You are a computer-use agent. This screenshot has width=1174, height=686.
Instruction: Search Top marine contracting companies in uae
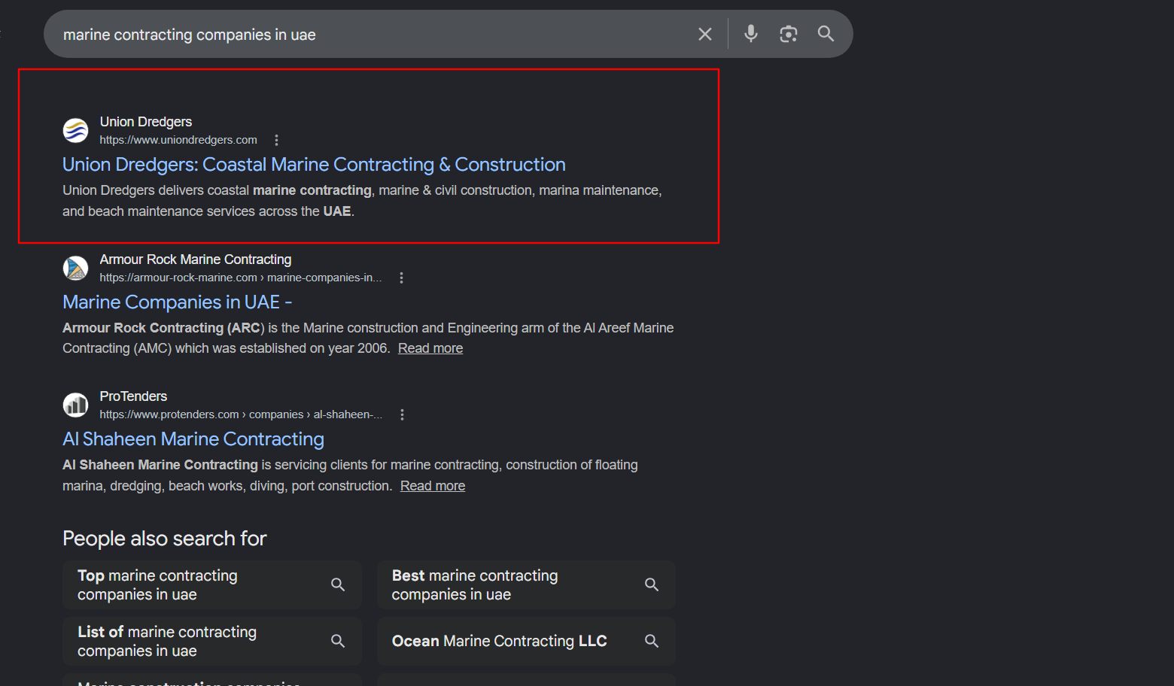tap(212, 584)
